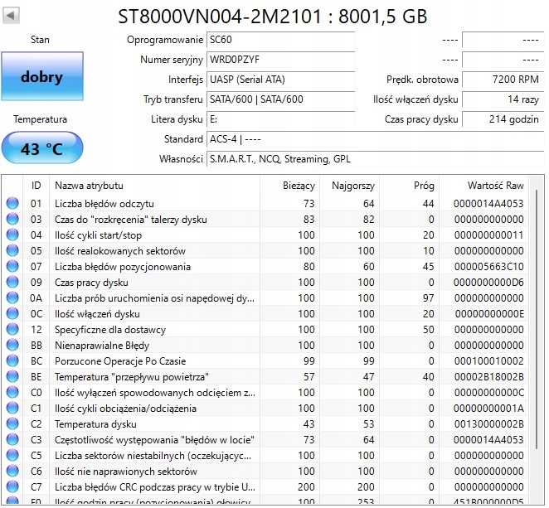Click the status orb for Liczba błędów pozycjonowania
The height and width of the screenshot is (508, 549).
point(12,267)
